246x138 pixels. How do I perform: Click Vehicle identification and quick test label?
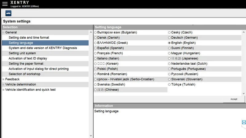tap(30, 90)
